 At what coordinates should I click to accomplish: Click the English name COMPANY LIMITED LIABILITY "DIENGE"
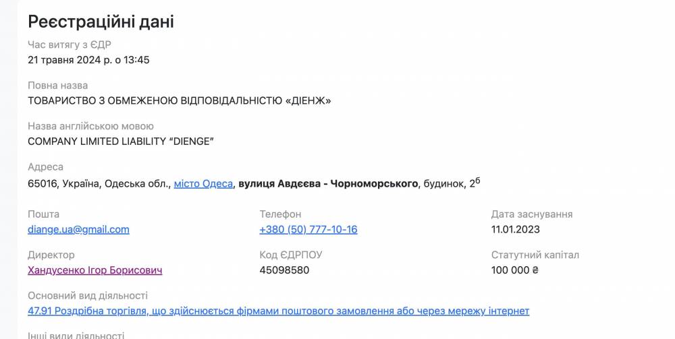[120, 142]
